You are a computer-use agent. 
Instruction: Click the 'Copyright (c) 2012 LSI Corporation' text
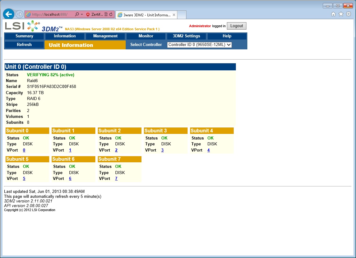(x=29, y=210)
